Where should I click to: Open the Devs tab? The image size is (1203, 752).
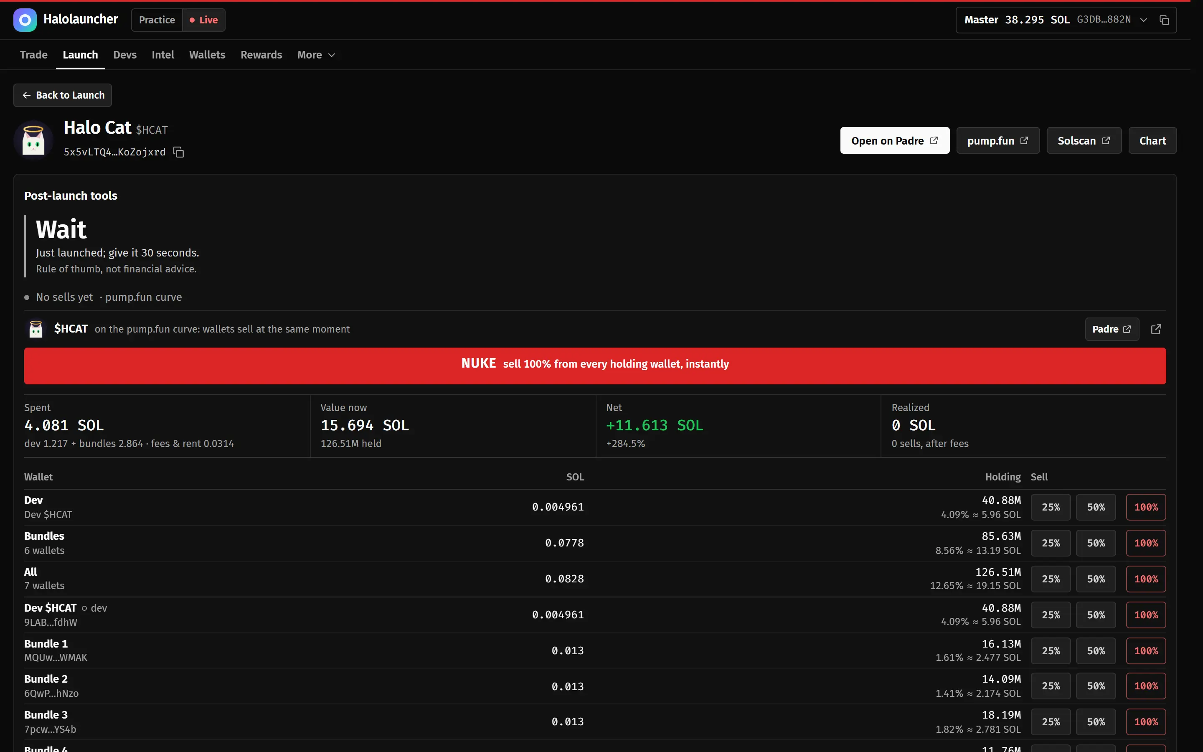click(125, 55)
